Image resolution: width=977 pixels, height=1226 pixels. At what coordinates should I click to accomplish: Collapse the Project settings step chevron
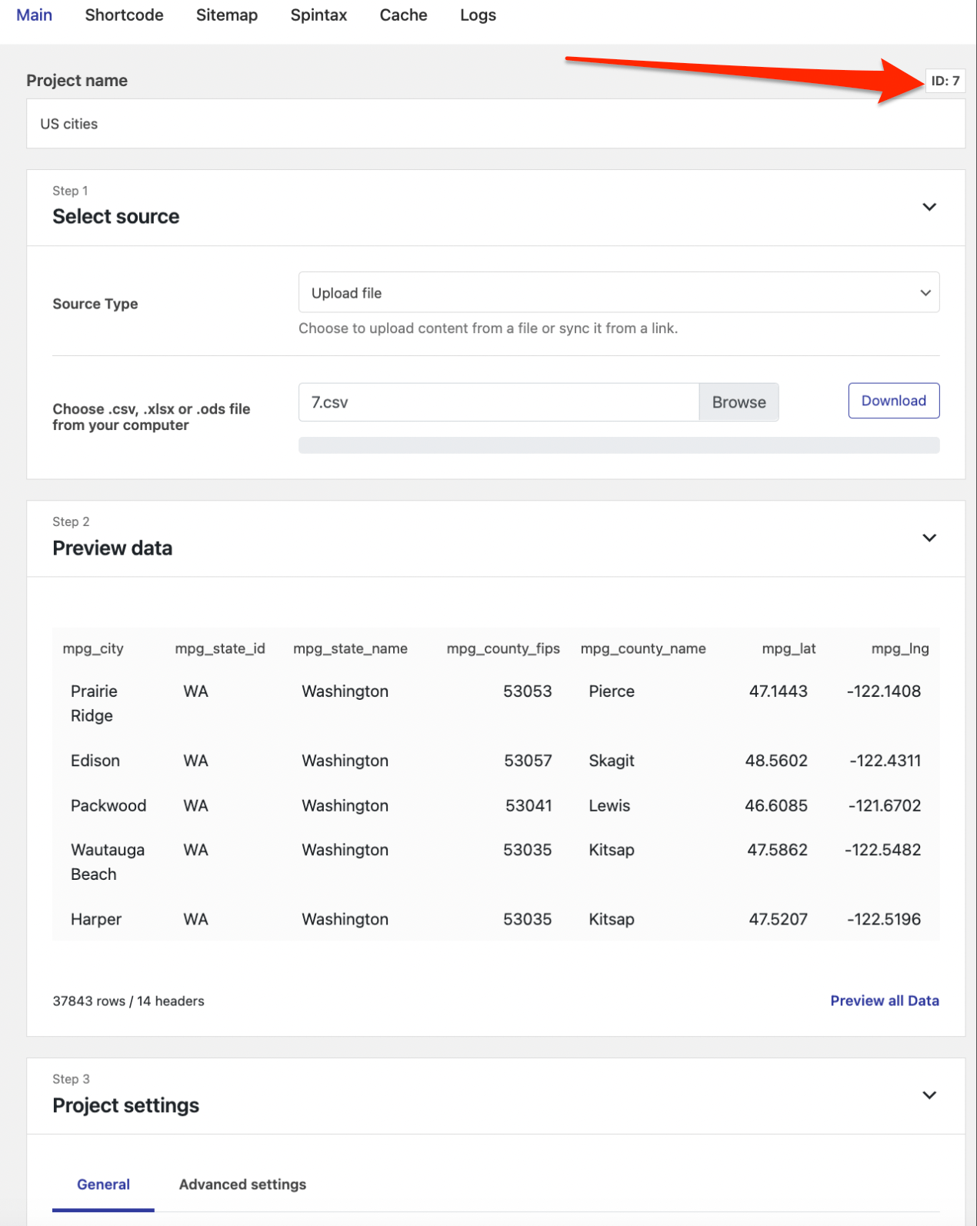pos(929,1094)
